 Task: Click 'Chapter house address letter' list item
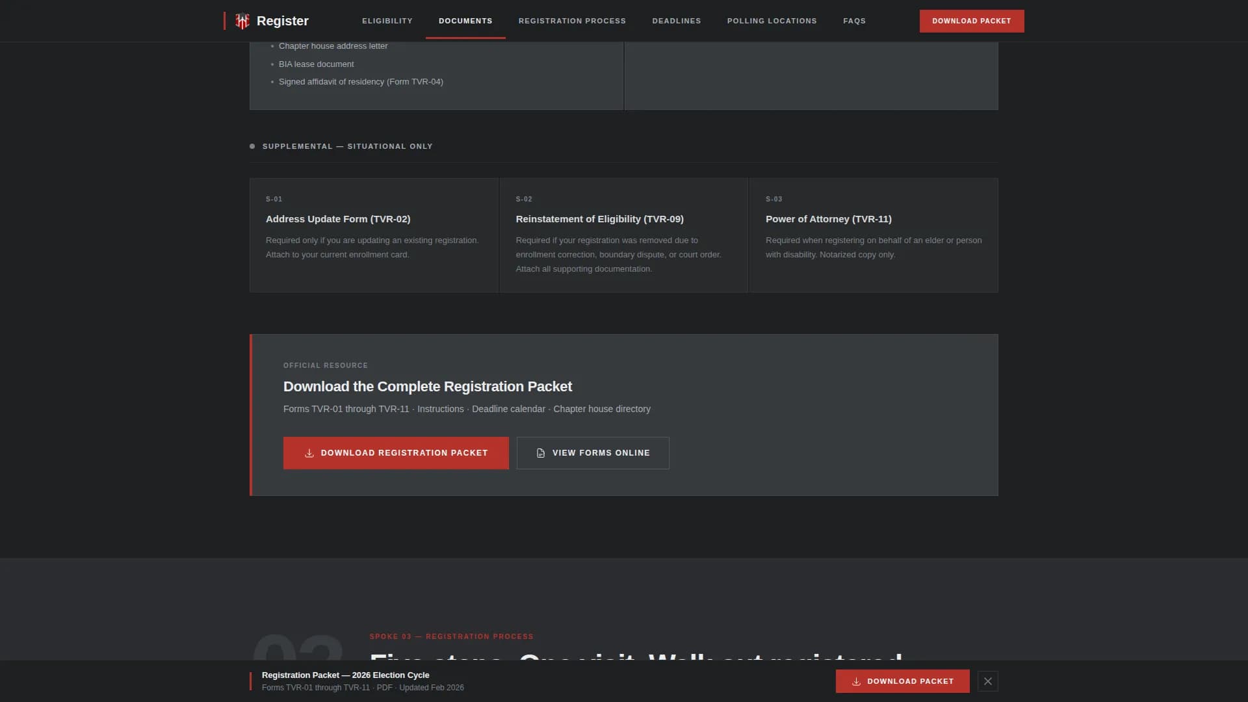click(x=333, y=46)
